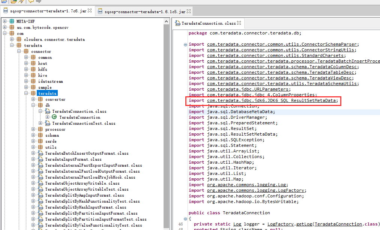
Task: Open URLParameters import link
Action: (248, 89)
